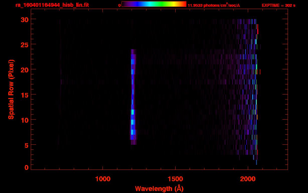Click the EXPTIME = 302 s label

click(x=278, y=6)
